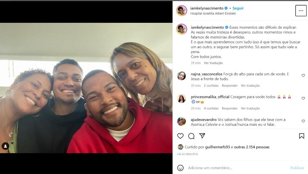
Task: Open the three-dot more options menu
Action: 301,10
